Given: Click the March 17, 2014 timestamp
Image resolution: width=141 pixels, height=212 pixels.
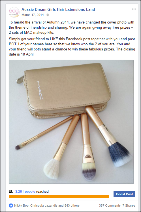Looking at the screenshot, I should 33,15.
